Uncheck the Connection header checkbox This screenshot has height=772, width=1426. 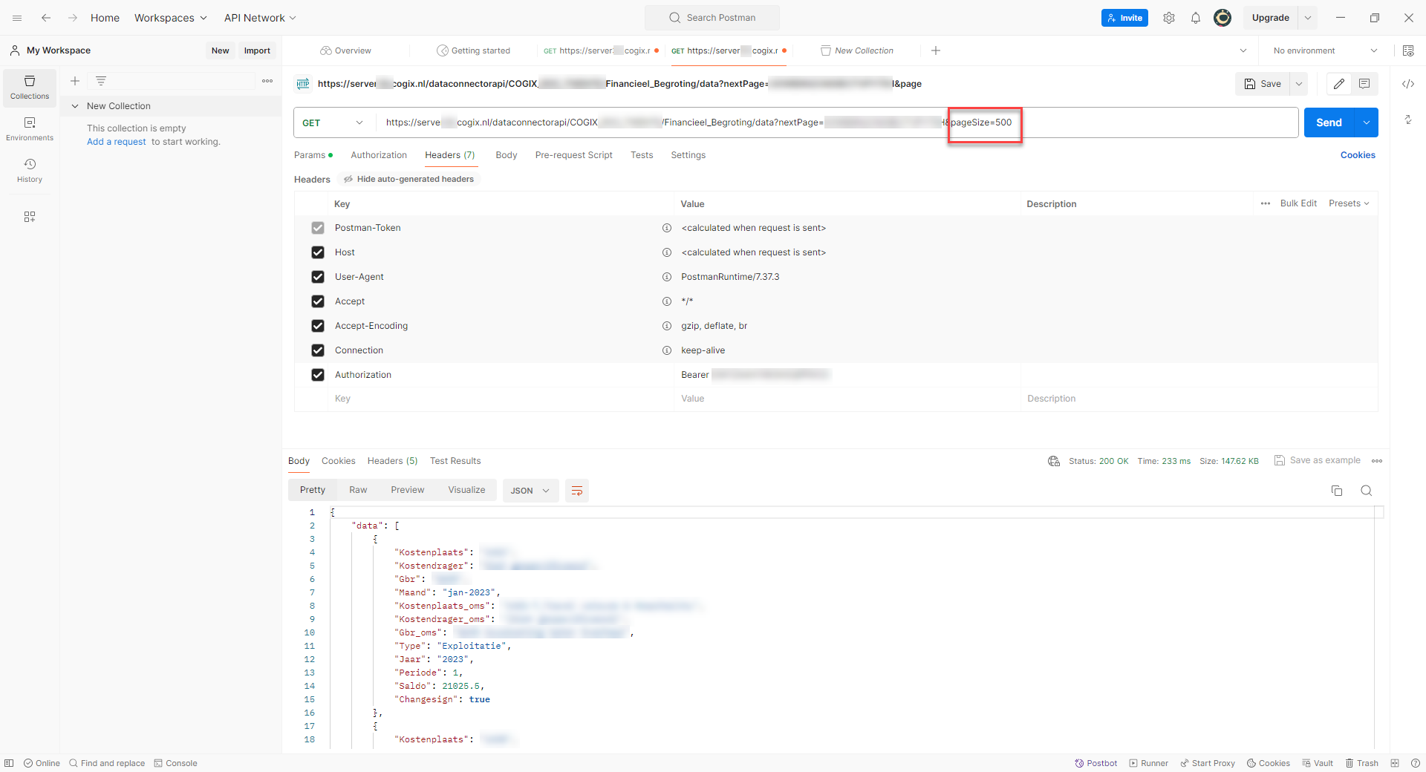(318, 350)
